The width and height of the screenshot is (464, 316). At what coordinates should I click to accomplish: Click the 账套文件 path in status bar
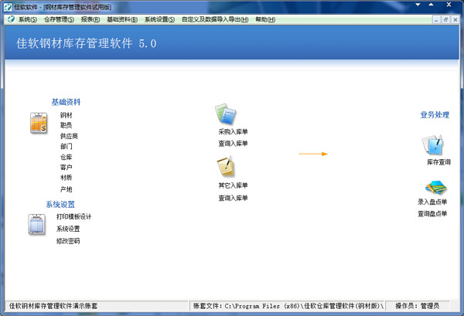288,306
